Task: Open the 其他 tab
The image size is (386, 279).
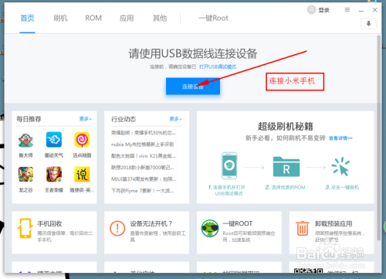Action: 160,18
